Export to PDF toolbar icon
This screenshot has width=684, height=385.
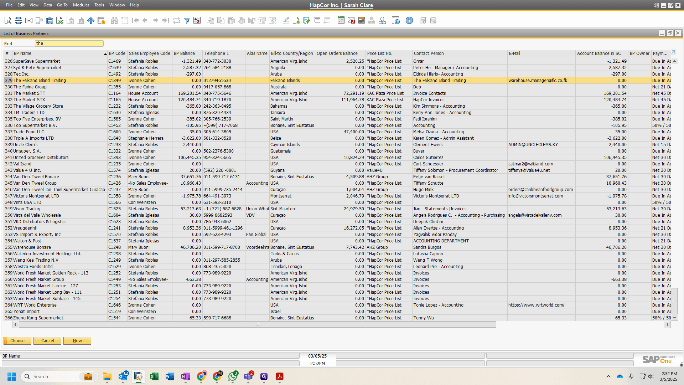point(81,20)
